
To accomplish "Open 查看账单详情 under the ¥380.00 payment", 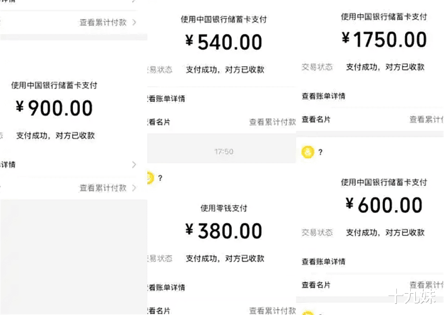I will 166,288.
